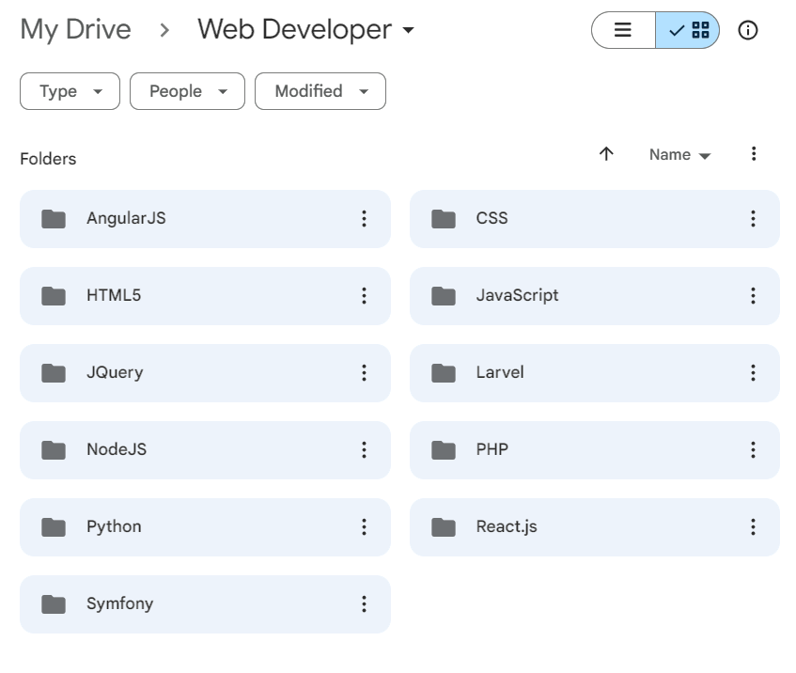The image size is (796, 673).
Task: Click the HTML5 folder icon
Action: 54,296
